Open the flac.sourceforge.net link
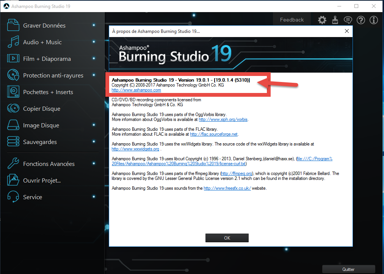Image resolution: width=384 pixels, height=274 pixels. pyautogui.click(x=213, y=134)
